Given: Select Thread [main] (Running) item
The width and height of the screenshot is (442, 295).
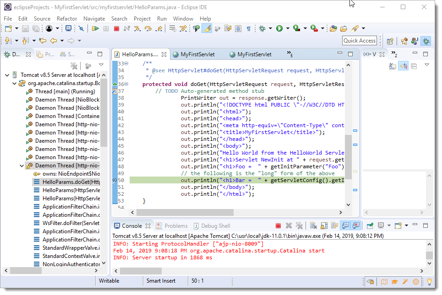Looking at the screenshot, I should (x=61, y=91).
